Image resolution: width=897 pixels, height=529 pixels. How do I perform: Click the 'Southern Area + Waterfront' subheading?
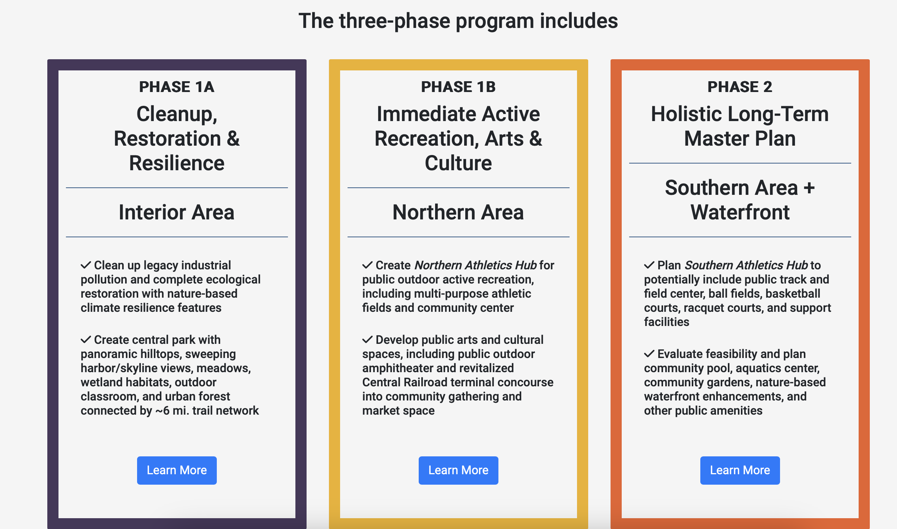pyautogui.click(x=740, y=200)
